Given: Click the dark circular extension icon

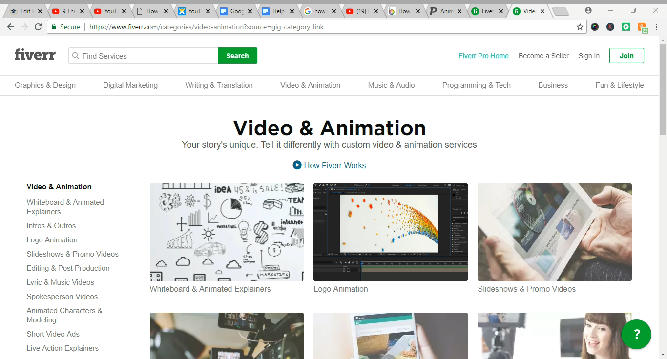Looking at the screenshot, I should (x=595, y=27).
